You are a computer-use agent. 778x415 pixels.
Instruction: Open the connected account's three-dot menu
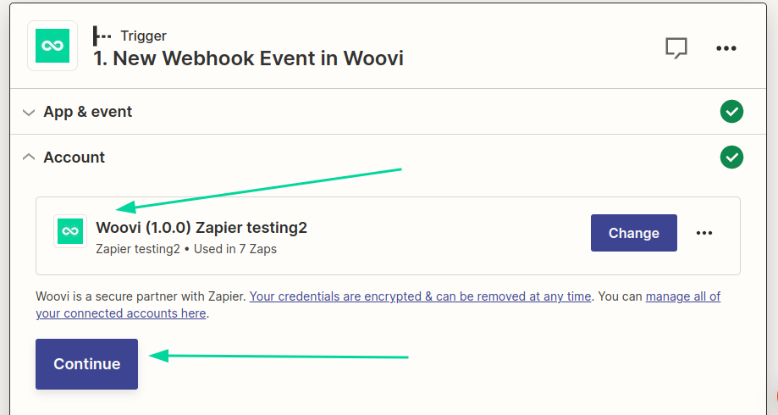click(704, 233)
